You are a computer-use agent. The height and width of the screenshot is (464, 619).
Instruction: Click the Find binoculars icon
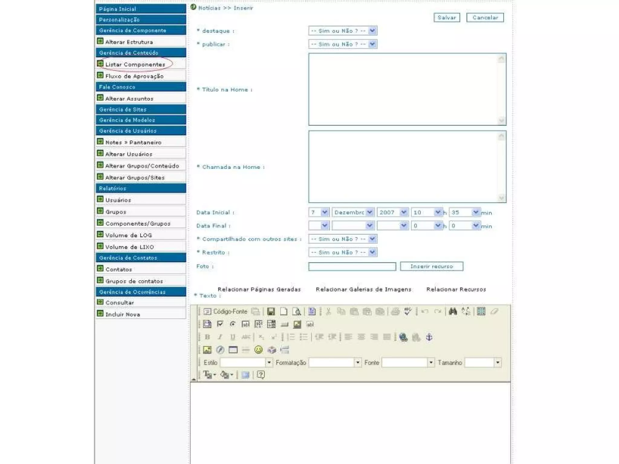(x=452, y=311)
